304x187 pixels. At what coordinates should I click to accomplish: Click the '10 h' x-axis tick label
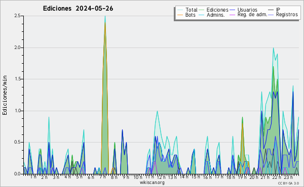[x=138, y=177]
